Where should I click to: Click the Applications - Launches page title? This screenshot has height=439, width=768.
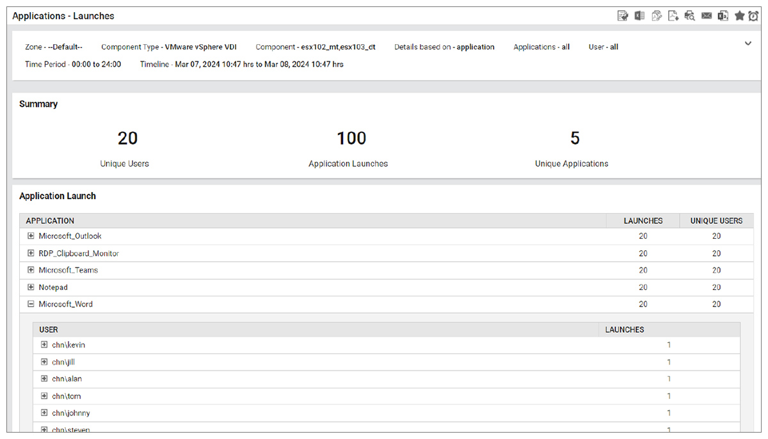(x=63, y=16)
